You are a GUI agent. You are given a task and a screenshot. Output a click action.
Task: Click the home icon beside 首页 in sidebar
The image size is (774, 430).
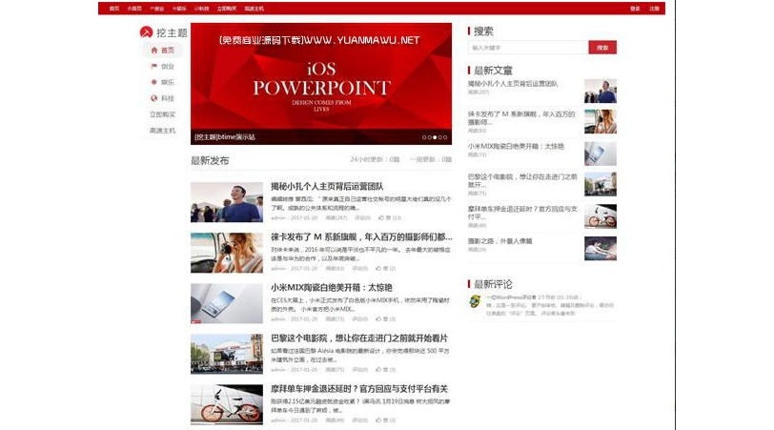[154, 50]
